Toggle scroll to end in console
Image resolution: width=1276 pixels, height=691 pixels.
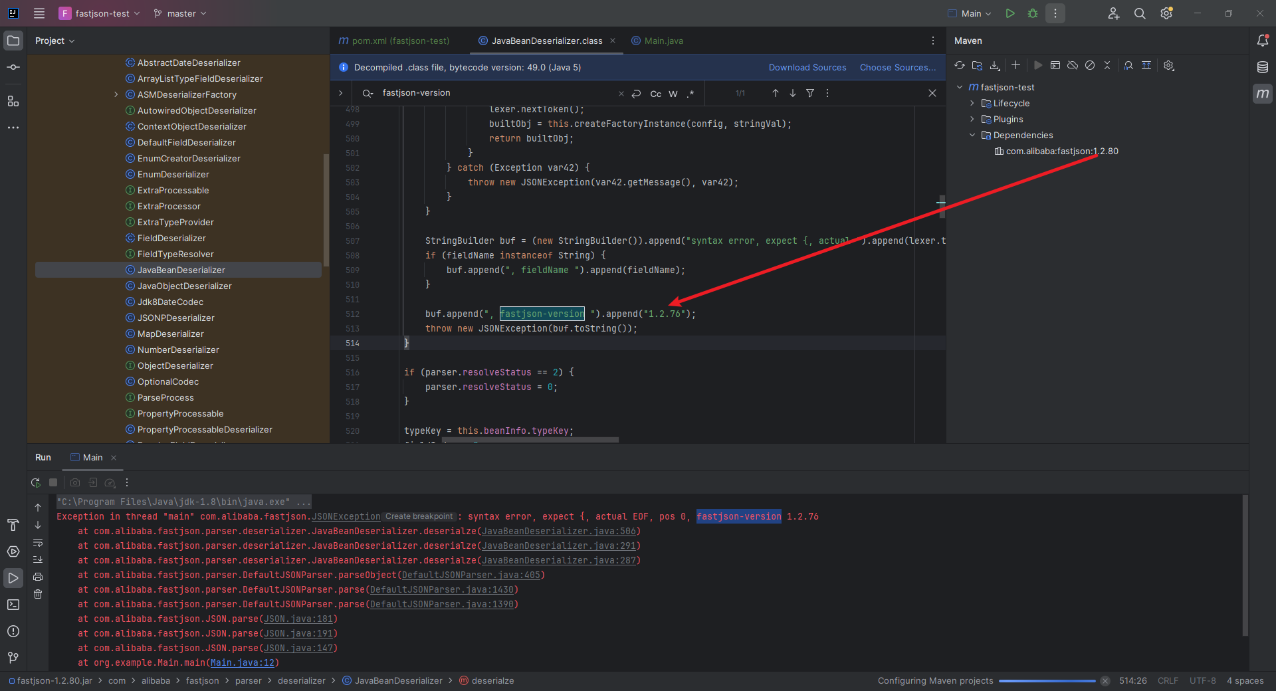pyautogui.click(x=38, y=559)
